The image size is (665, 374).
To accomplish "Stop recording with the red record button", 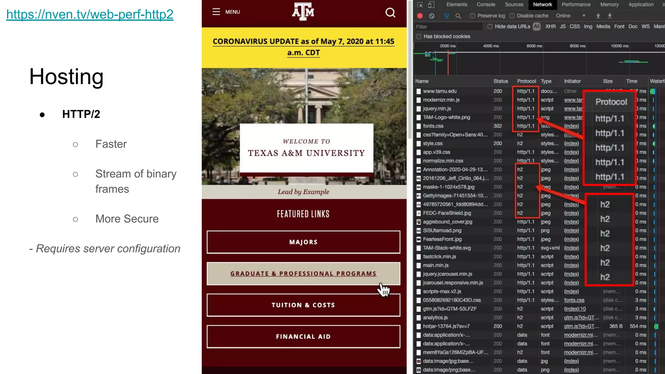I will [420, 16].
